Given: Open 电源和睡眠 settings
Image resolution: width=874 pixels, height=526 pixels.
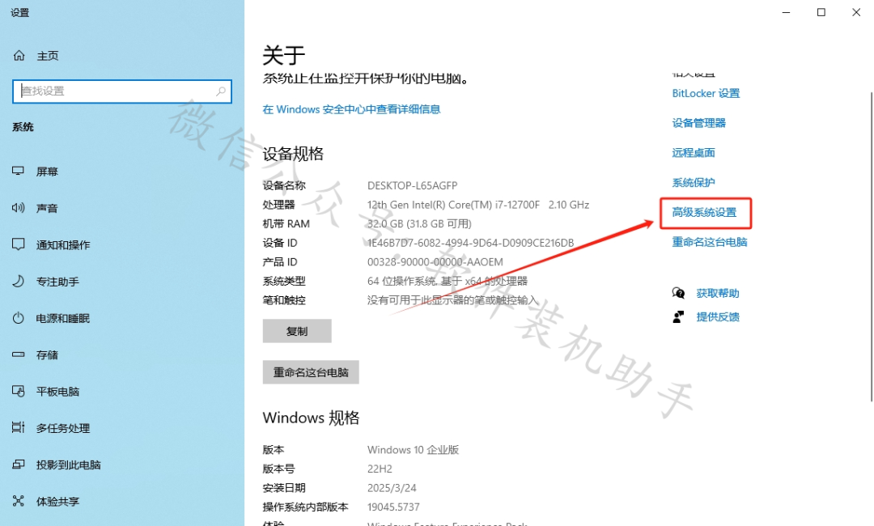Looking at the screenshot, I should (63, 319).
